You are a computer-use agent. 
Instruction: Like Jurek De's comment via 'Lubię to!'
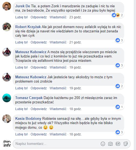(x=21, y=17)
